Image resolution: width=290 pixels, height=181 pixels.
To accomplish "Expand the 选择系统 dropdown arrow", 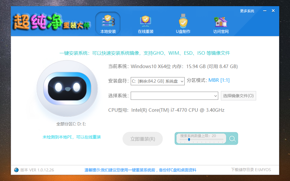I will [x=216, y=96].
